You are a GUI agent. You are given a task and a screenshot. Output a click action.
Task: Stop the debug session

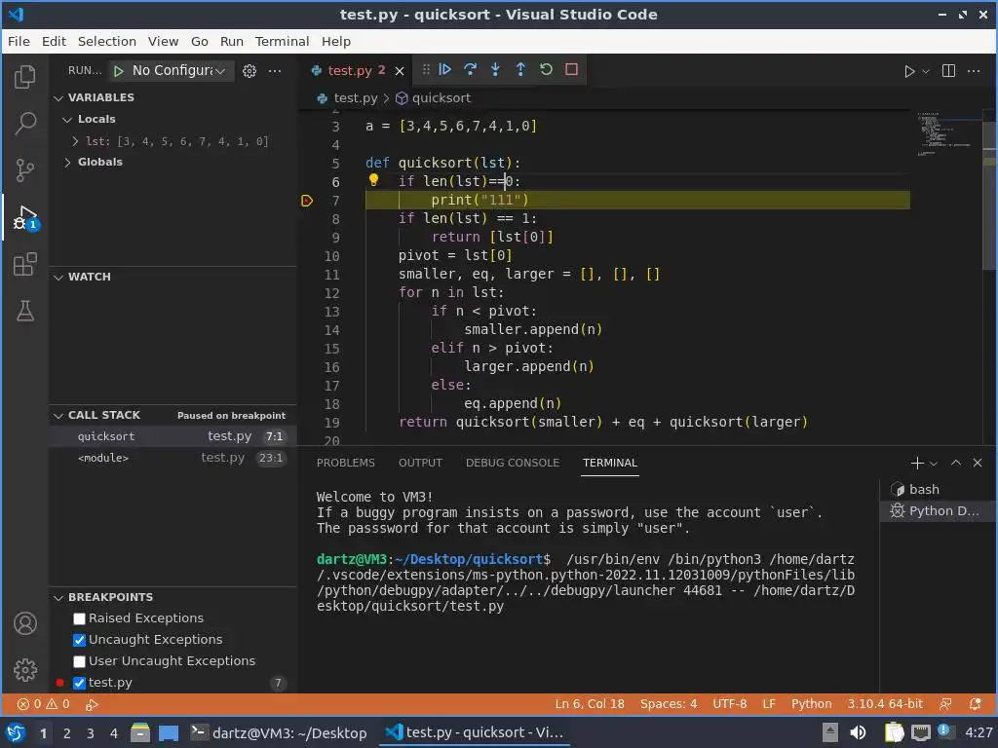[571, 69]
